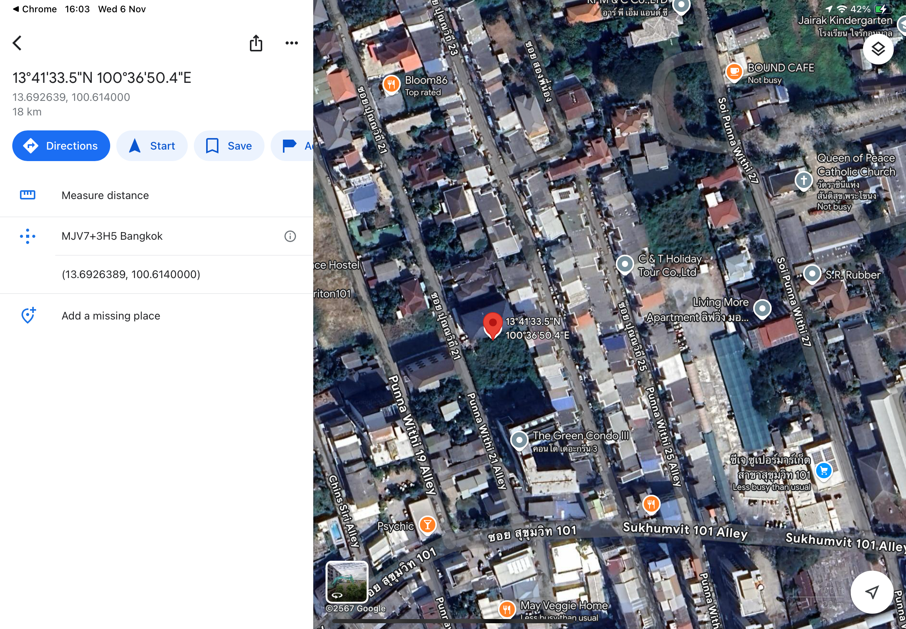Return to Chrome via status bar
Screen dimensions: 906x629
[x=35, y=9]
